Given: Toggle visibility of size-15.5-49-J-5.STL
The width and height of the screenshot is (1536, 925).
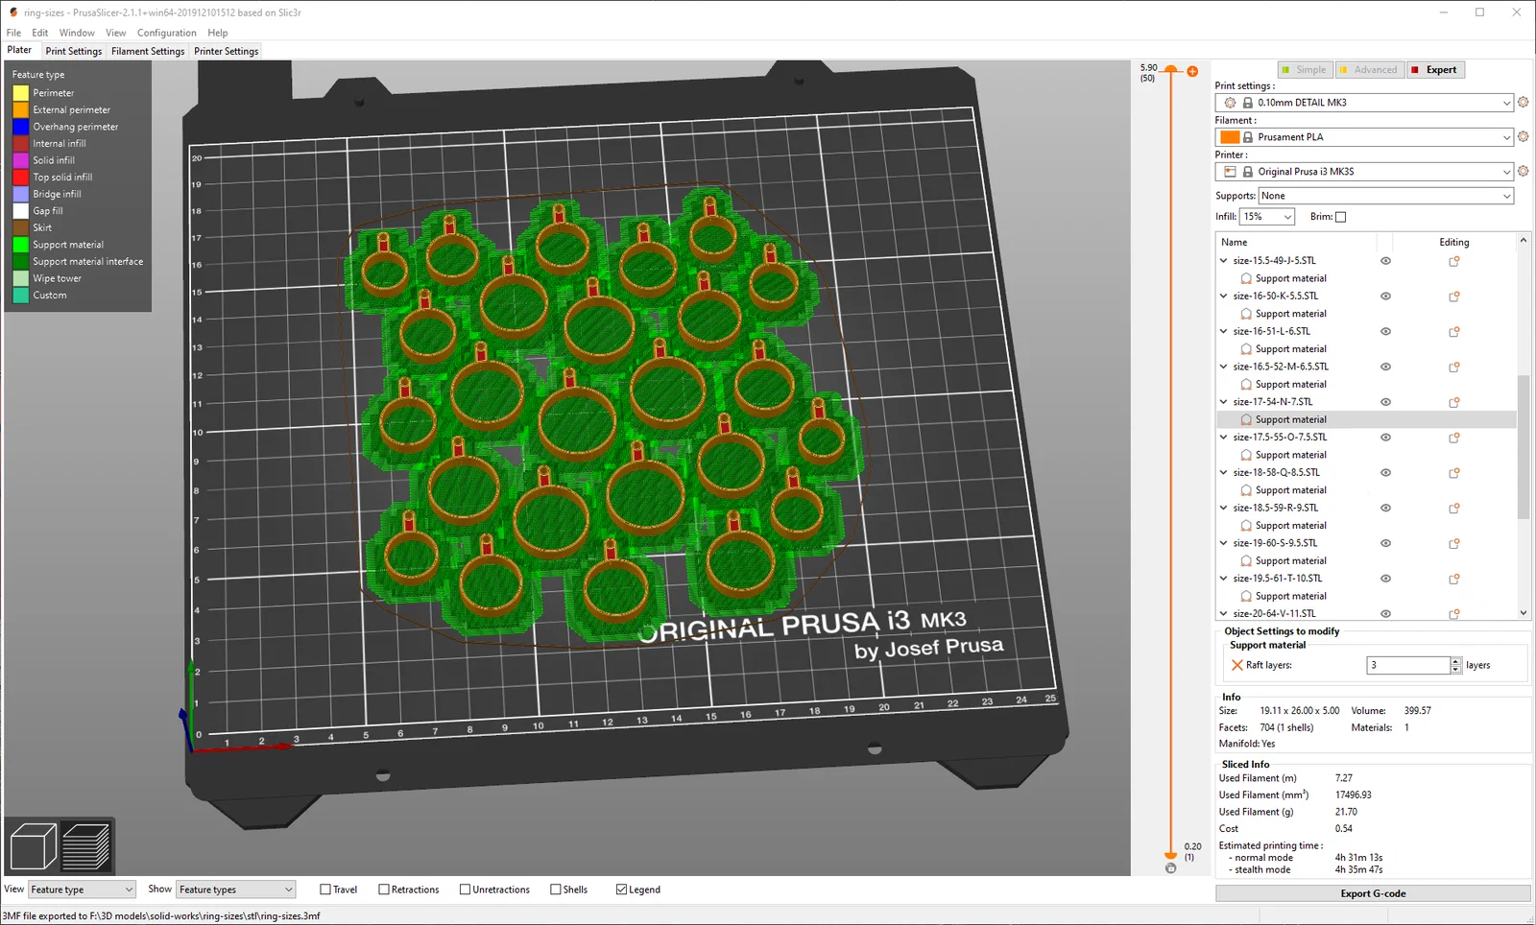Looking at the screenshot, I should click(x=1385, y=261).
